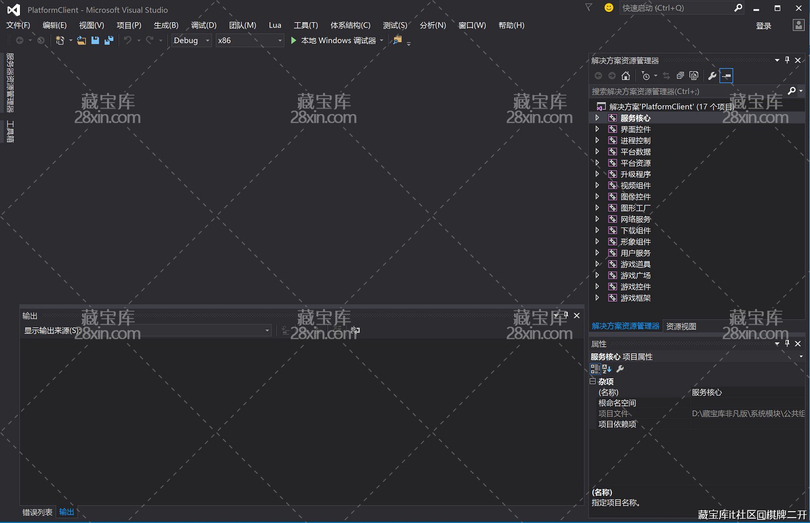
Task: Click 登录 to sign in
Action: point(764,25)
